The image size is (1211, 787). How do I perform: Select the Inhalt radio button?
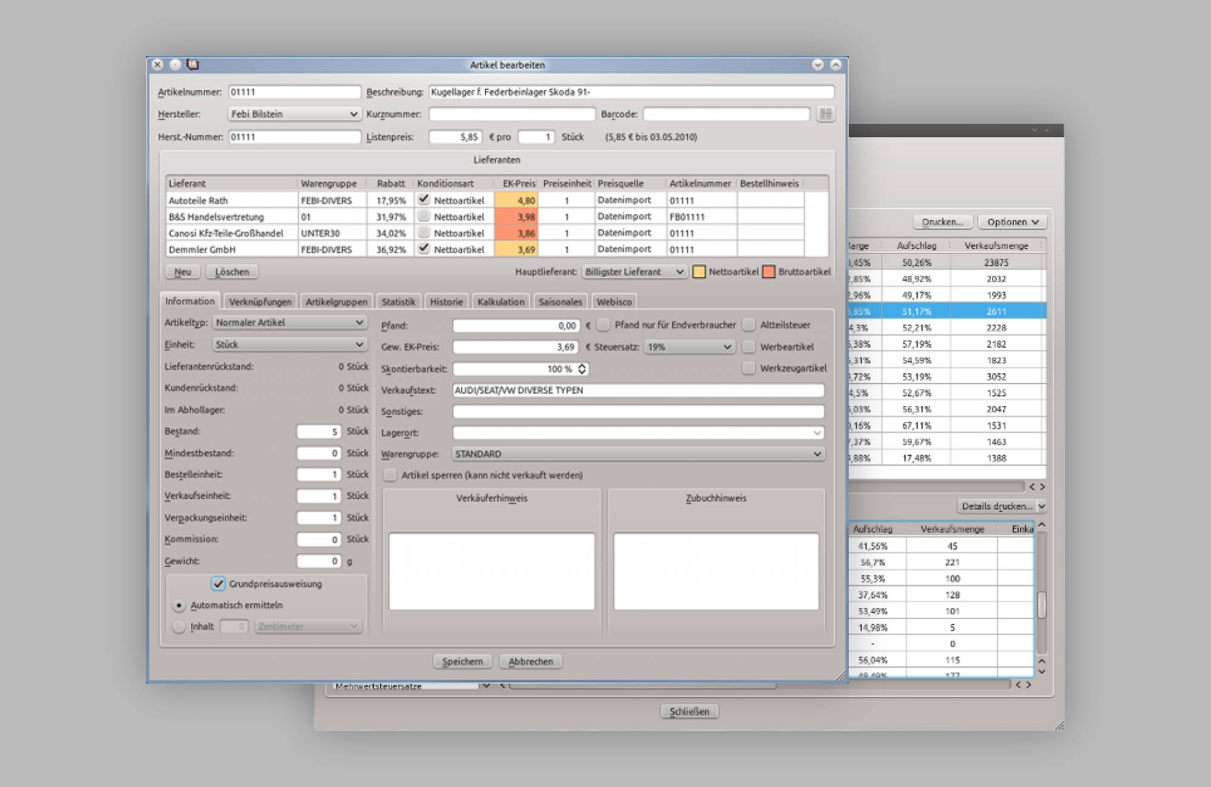(179, 627)
